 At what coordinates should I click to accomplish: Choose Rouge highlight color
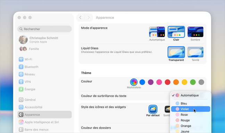pyautogui.click(x=191, y=120)
